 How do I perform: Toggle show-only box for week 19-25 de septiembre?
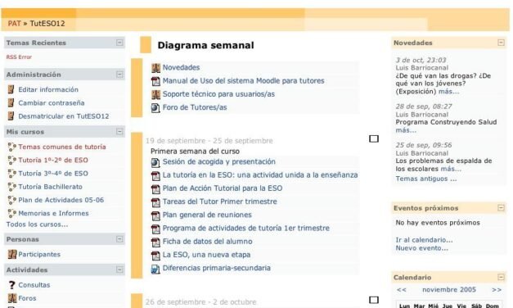coord(374,138)
